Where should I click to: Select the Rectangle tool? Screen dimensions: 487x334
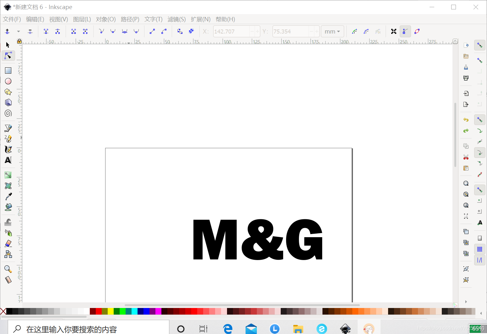pyautogui.click(x=8, y=70)
